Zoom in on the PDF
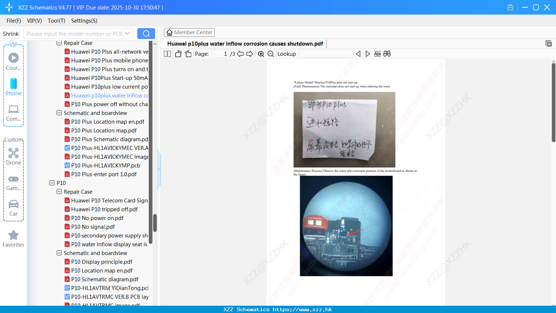556x313 pixels. click(x=261, y=54)
